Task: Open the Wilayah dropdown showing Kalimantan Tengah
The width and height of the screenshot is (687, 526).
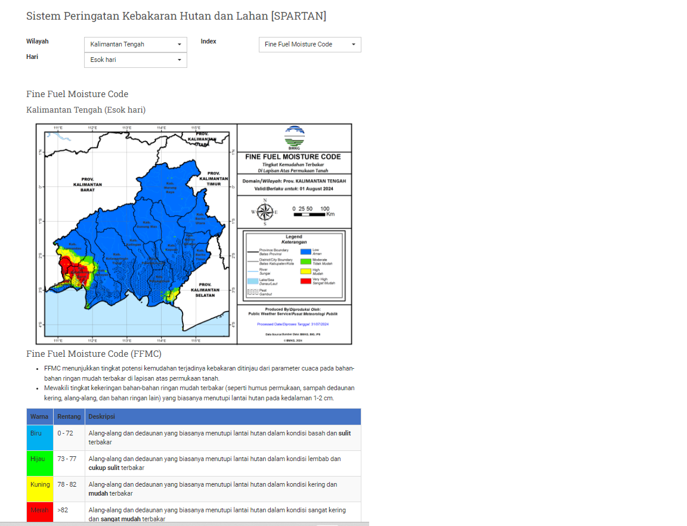Action: pos(135,45)
